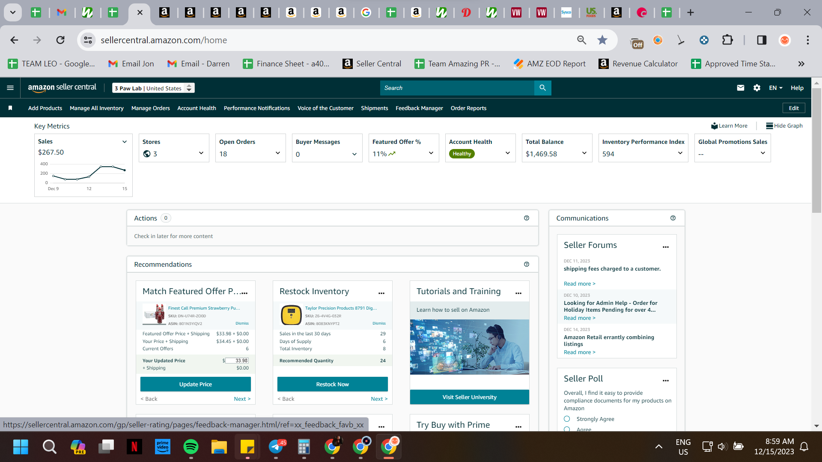
Task: Open the settings gear icon in Seller Central
Action: [757, 88]
